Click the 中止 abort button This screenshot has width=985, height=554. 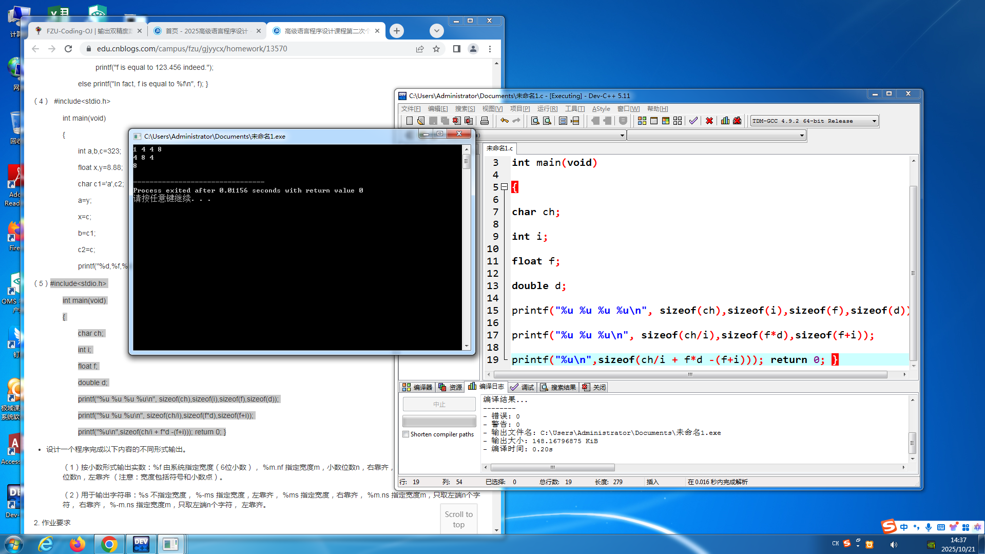[x=439, y=405]
